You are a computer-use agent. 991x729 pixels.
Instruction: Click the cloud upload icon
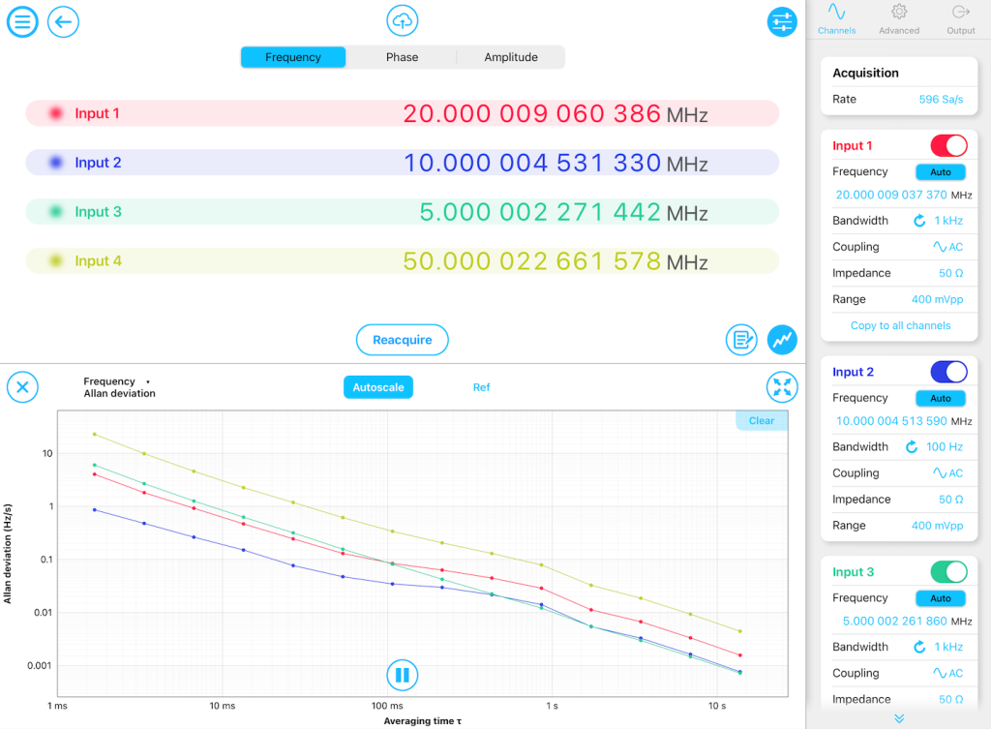(x=402, y=20)
